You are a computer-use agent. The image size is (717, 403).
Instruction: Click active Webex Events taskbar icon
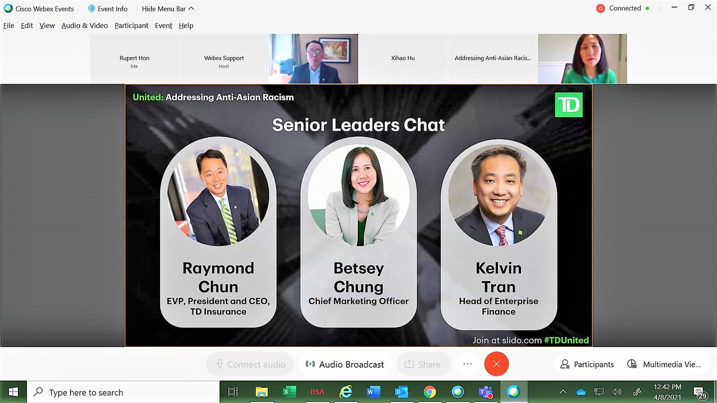pyautogui.click(x=513, y=392)
